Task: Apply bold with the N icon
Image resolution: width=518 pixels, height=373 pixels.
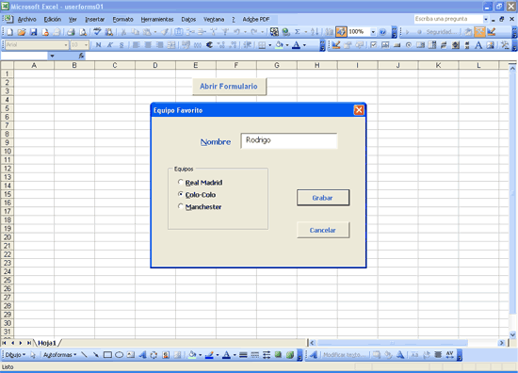Action: [98, 45]
